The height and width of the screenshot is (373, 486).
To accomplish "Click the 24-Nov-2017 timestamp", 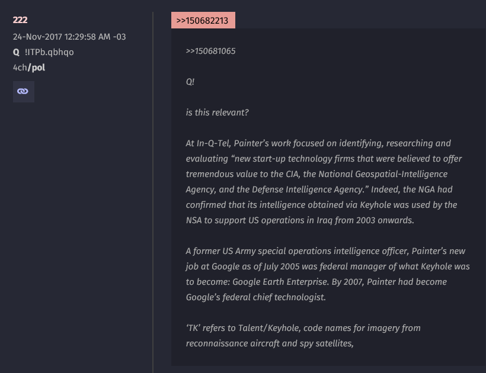I will point(69,37).
